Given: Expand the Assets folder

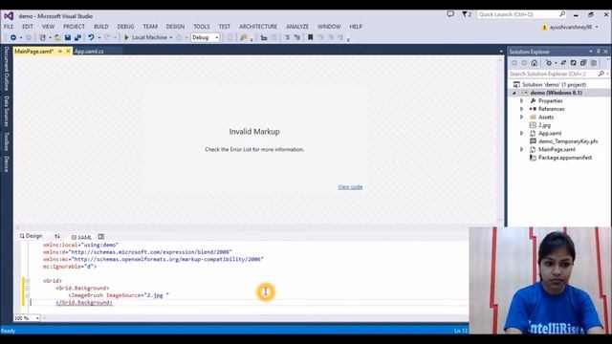Looking at the screenshot, I should [x=521, y=117].
